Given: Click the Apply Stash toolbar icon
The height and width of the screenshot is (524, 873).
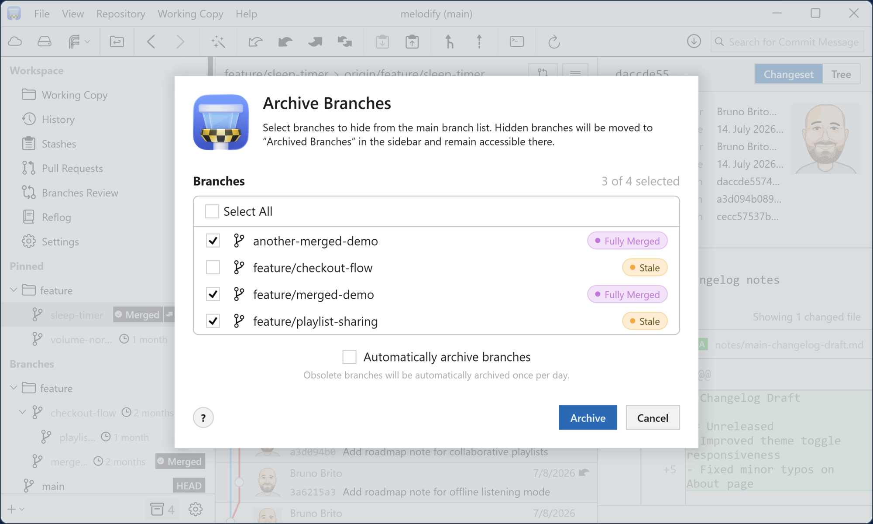Looking at the screenshot, I should (x=412, y=41).
